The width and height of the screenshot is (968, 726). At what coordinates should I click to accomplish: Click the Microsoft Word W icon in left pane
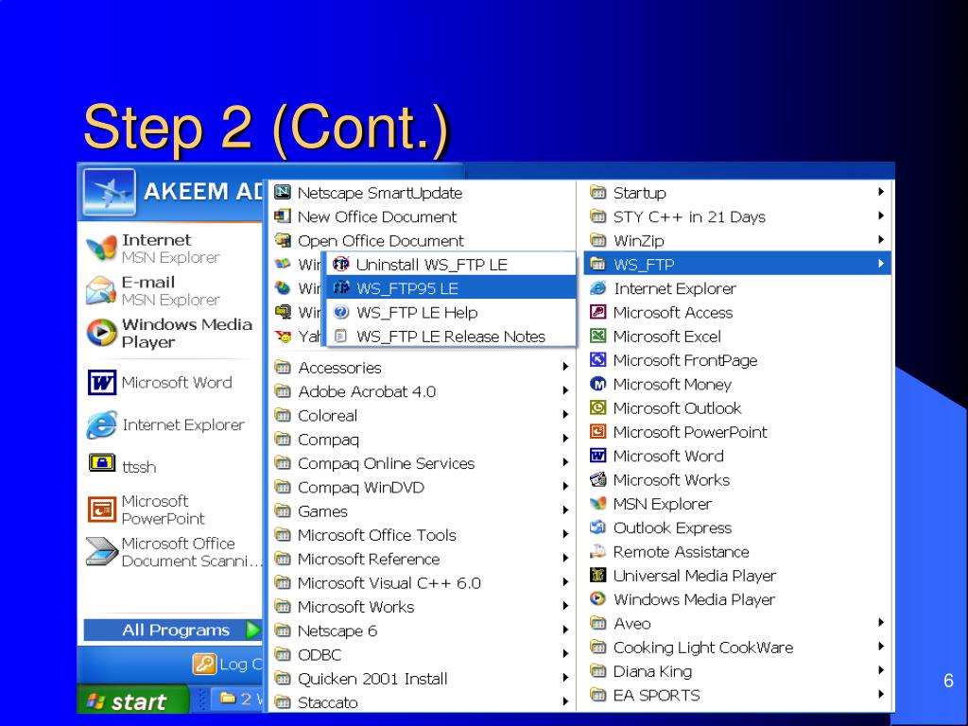(101, 382)
